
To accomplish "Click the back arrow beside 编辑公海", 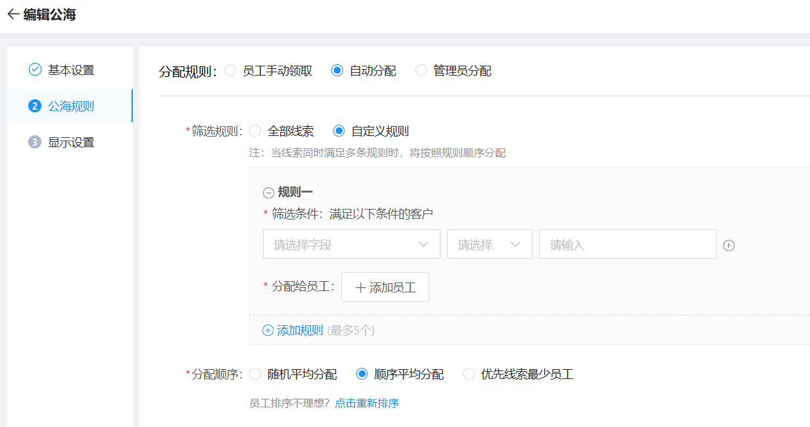I will click(13, 14).
